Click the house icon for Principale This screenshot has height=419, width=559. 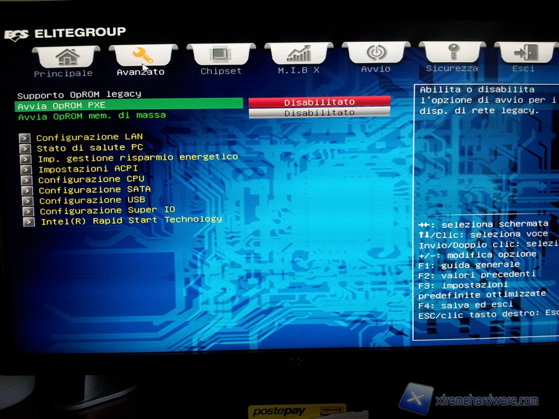(67, 56)
